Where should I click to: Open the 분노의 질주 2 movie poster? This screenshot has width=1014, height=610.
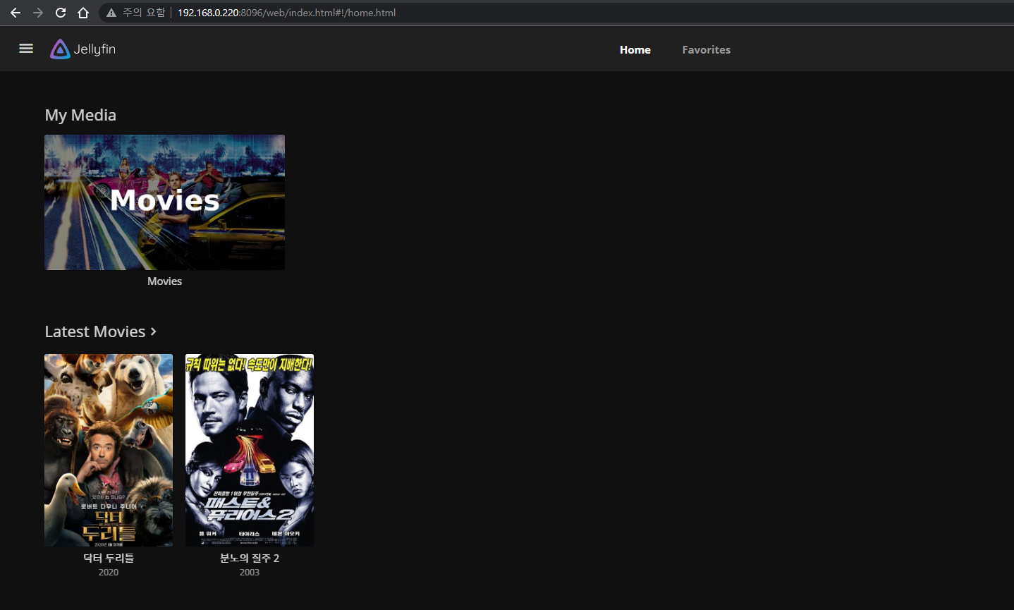[x=250, y=450]
